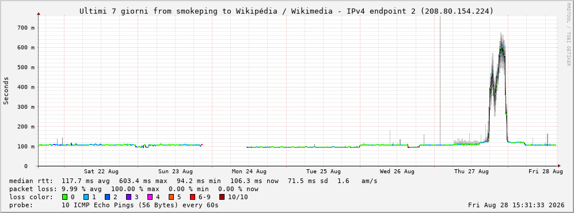This screenshot has width=574, height=213.
Task: Click the graph title mentioning Wikimedia endpoint
Action: 287,12
